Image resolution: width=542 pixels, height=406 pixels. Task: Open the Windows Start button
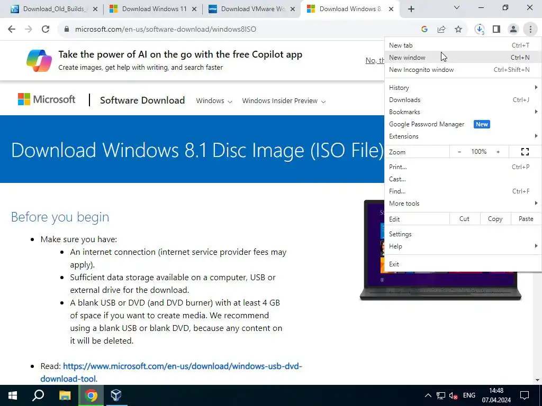pyautogui.click(x=13, y=395)
